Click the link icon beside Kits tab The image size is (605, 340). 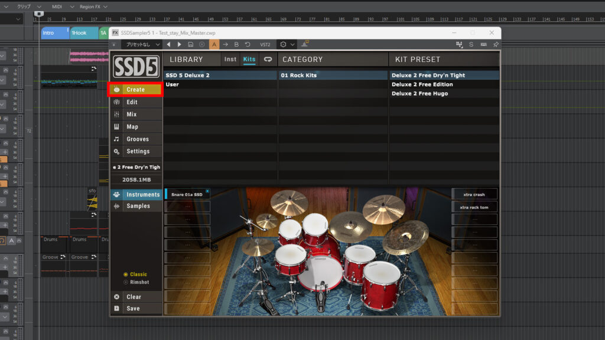pos(268,60)
